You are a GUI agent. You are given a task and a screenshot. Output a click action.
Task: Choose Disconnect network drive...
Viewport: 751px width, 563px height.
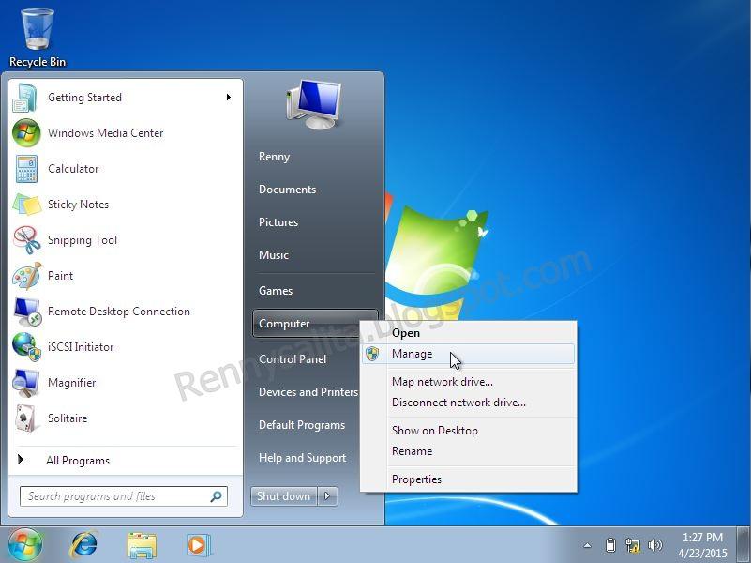point(469,403)
